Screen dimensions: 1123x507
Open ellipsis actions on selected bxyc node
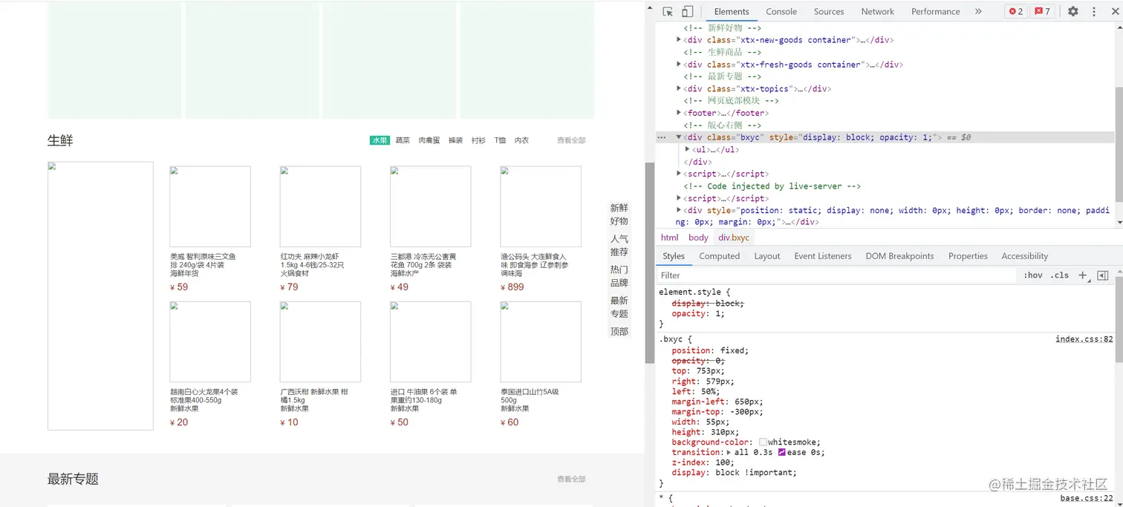pos(662,137)
